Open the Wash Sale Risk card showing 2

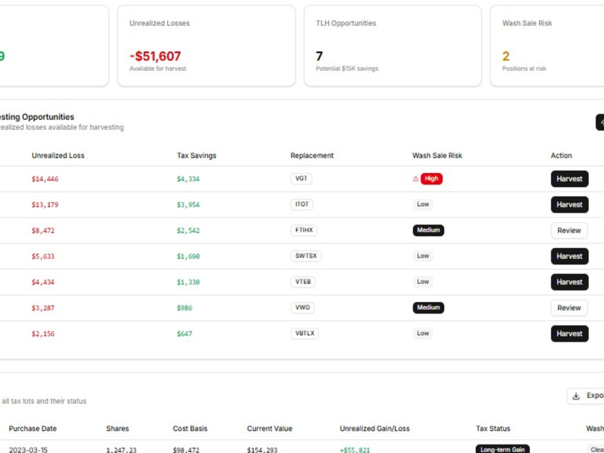point(547,46)
